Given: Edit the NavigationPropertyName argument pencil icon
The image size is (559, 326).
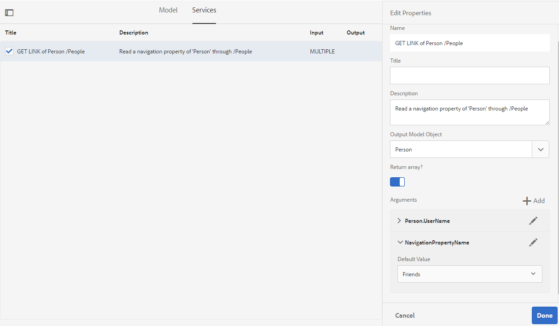Looking at the screenshot, I should pos(533,243).
